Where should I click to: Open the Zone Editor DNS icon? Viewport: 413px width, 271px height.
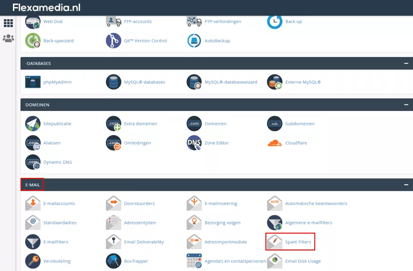pyautogui.click(x=194, y=143)
